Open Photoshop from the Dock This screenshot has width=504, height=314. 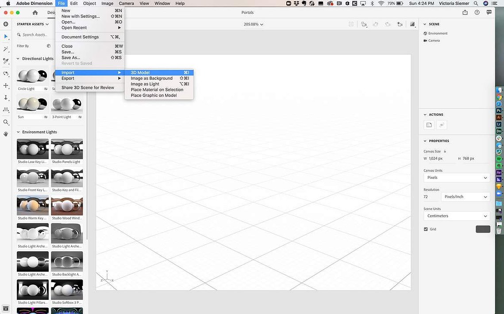[x=499, y=110]
